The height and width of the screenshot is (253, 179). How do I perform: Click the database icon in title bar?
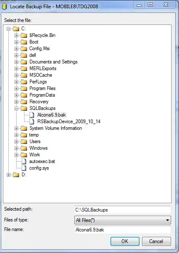coord(5,7)
